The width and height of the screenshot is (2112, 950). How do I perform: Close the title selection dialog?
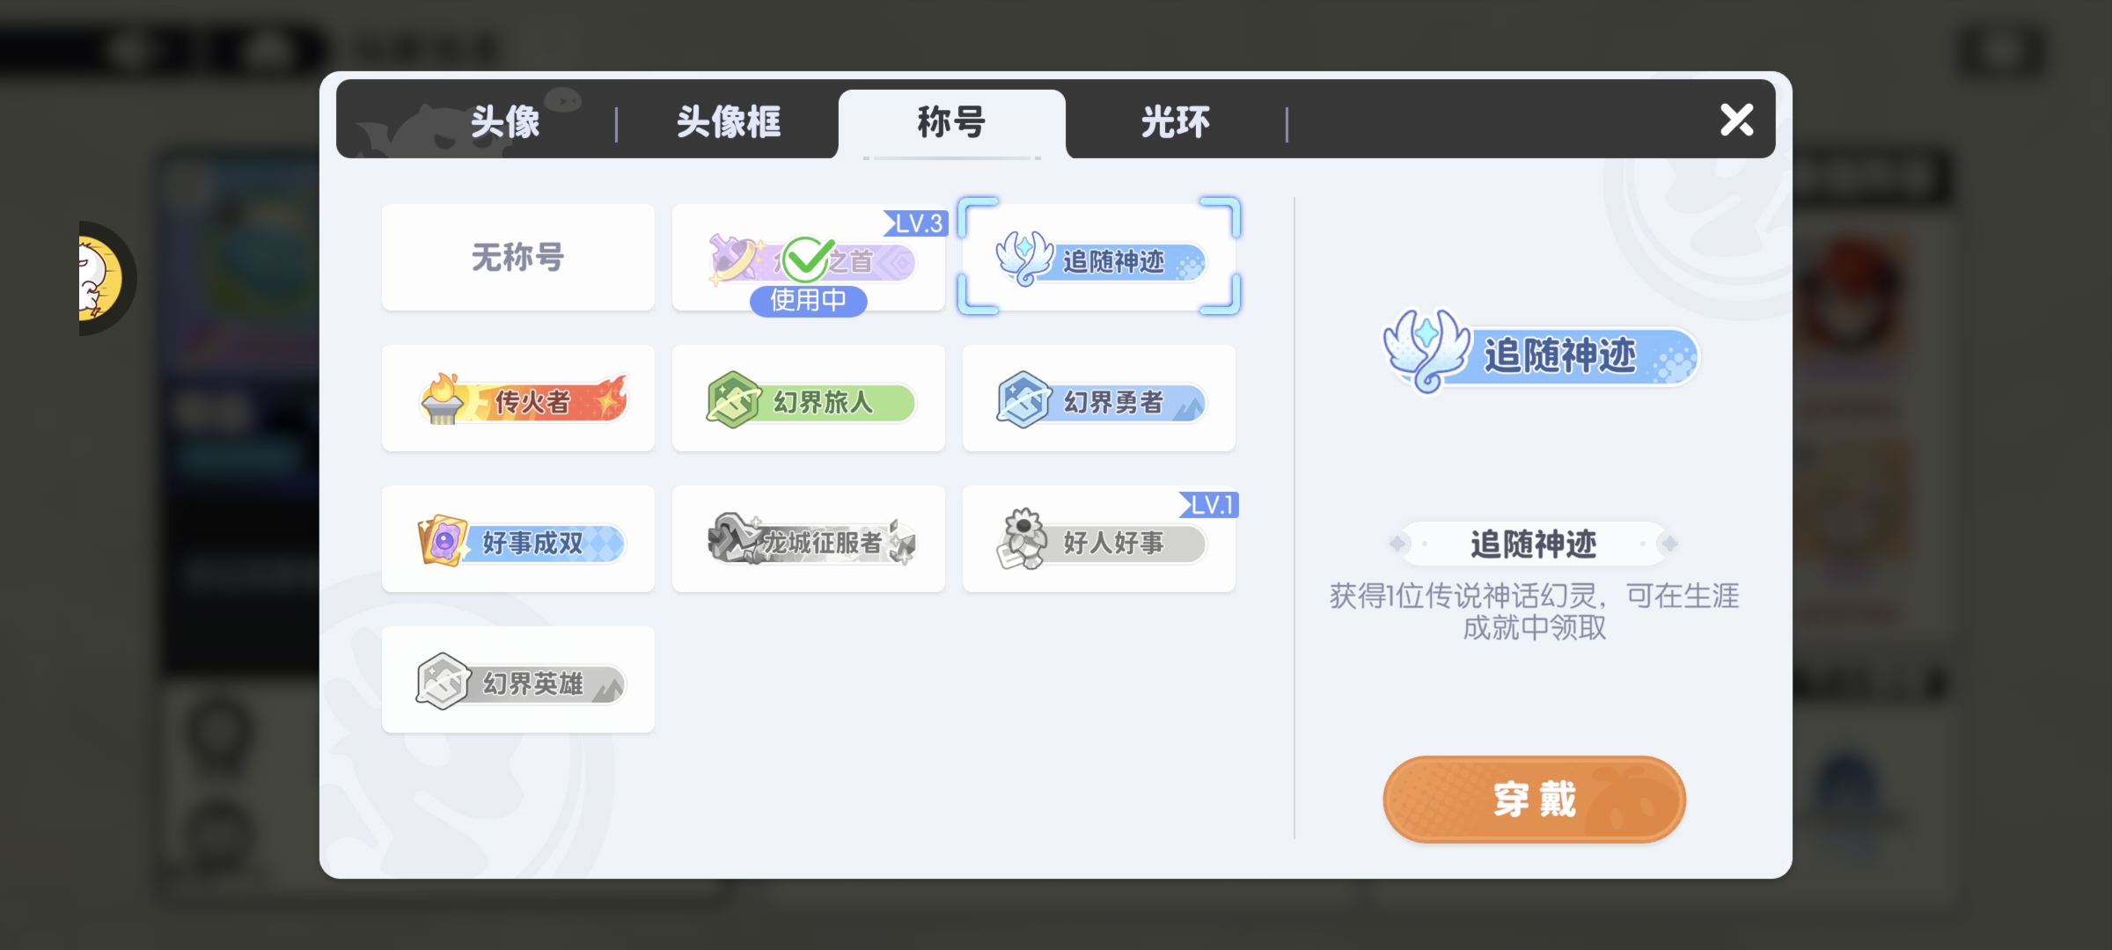coord(1737,120)
